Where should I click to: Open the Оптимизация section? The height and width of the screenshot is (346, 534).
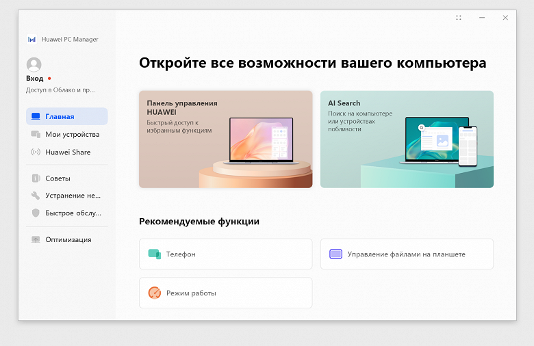[67, 239]
